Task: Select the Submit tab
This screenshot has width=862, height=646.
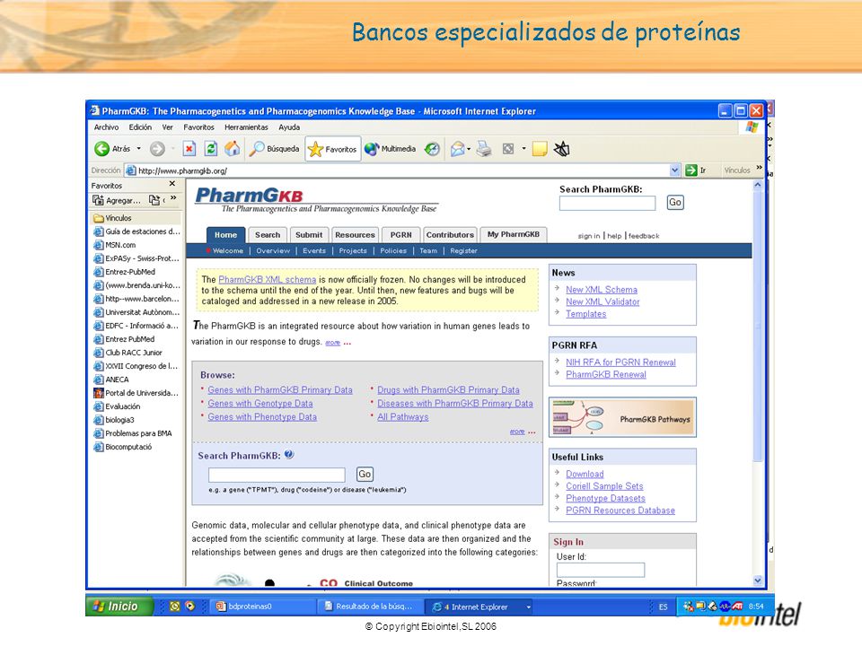Action: pos(309,235)
